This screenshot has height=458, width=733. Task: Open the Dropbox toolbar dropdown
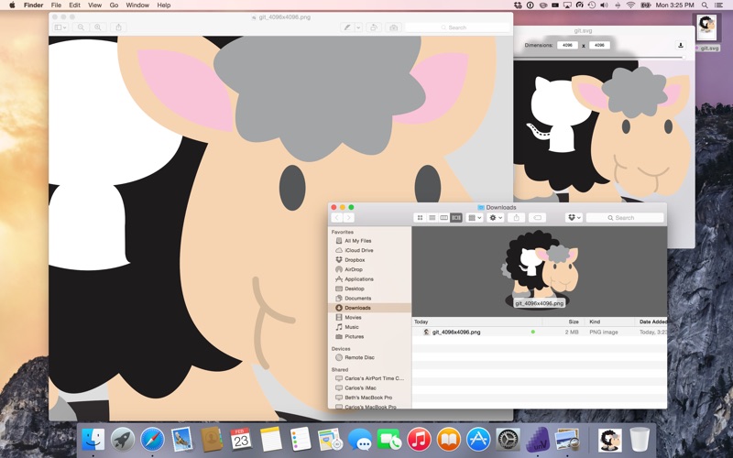pos(574,218)
